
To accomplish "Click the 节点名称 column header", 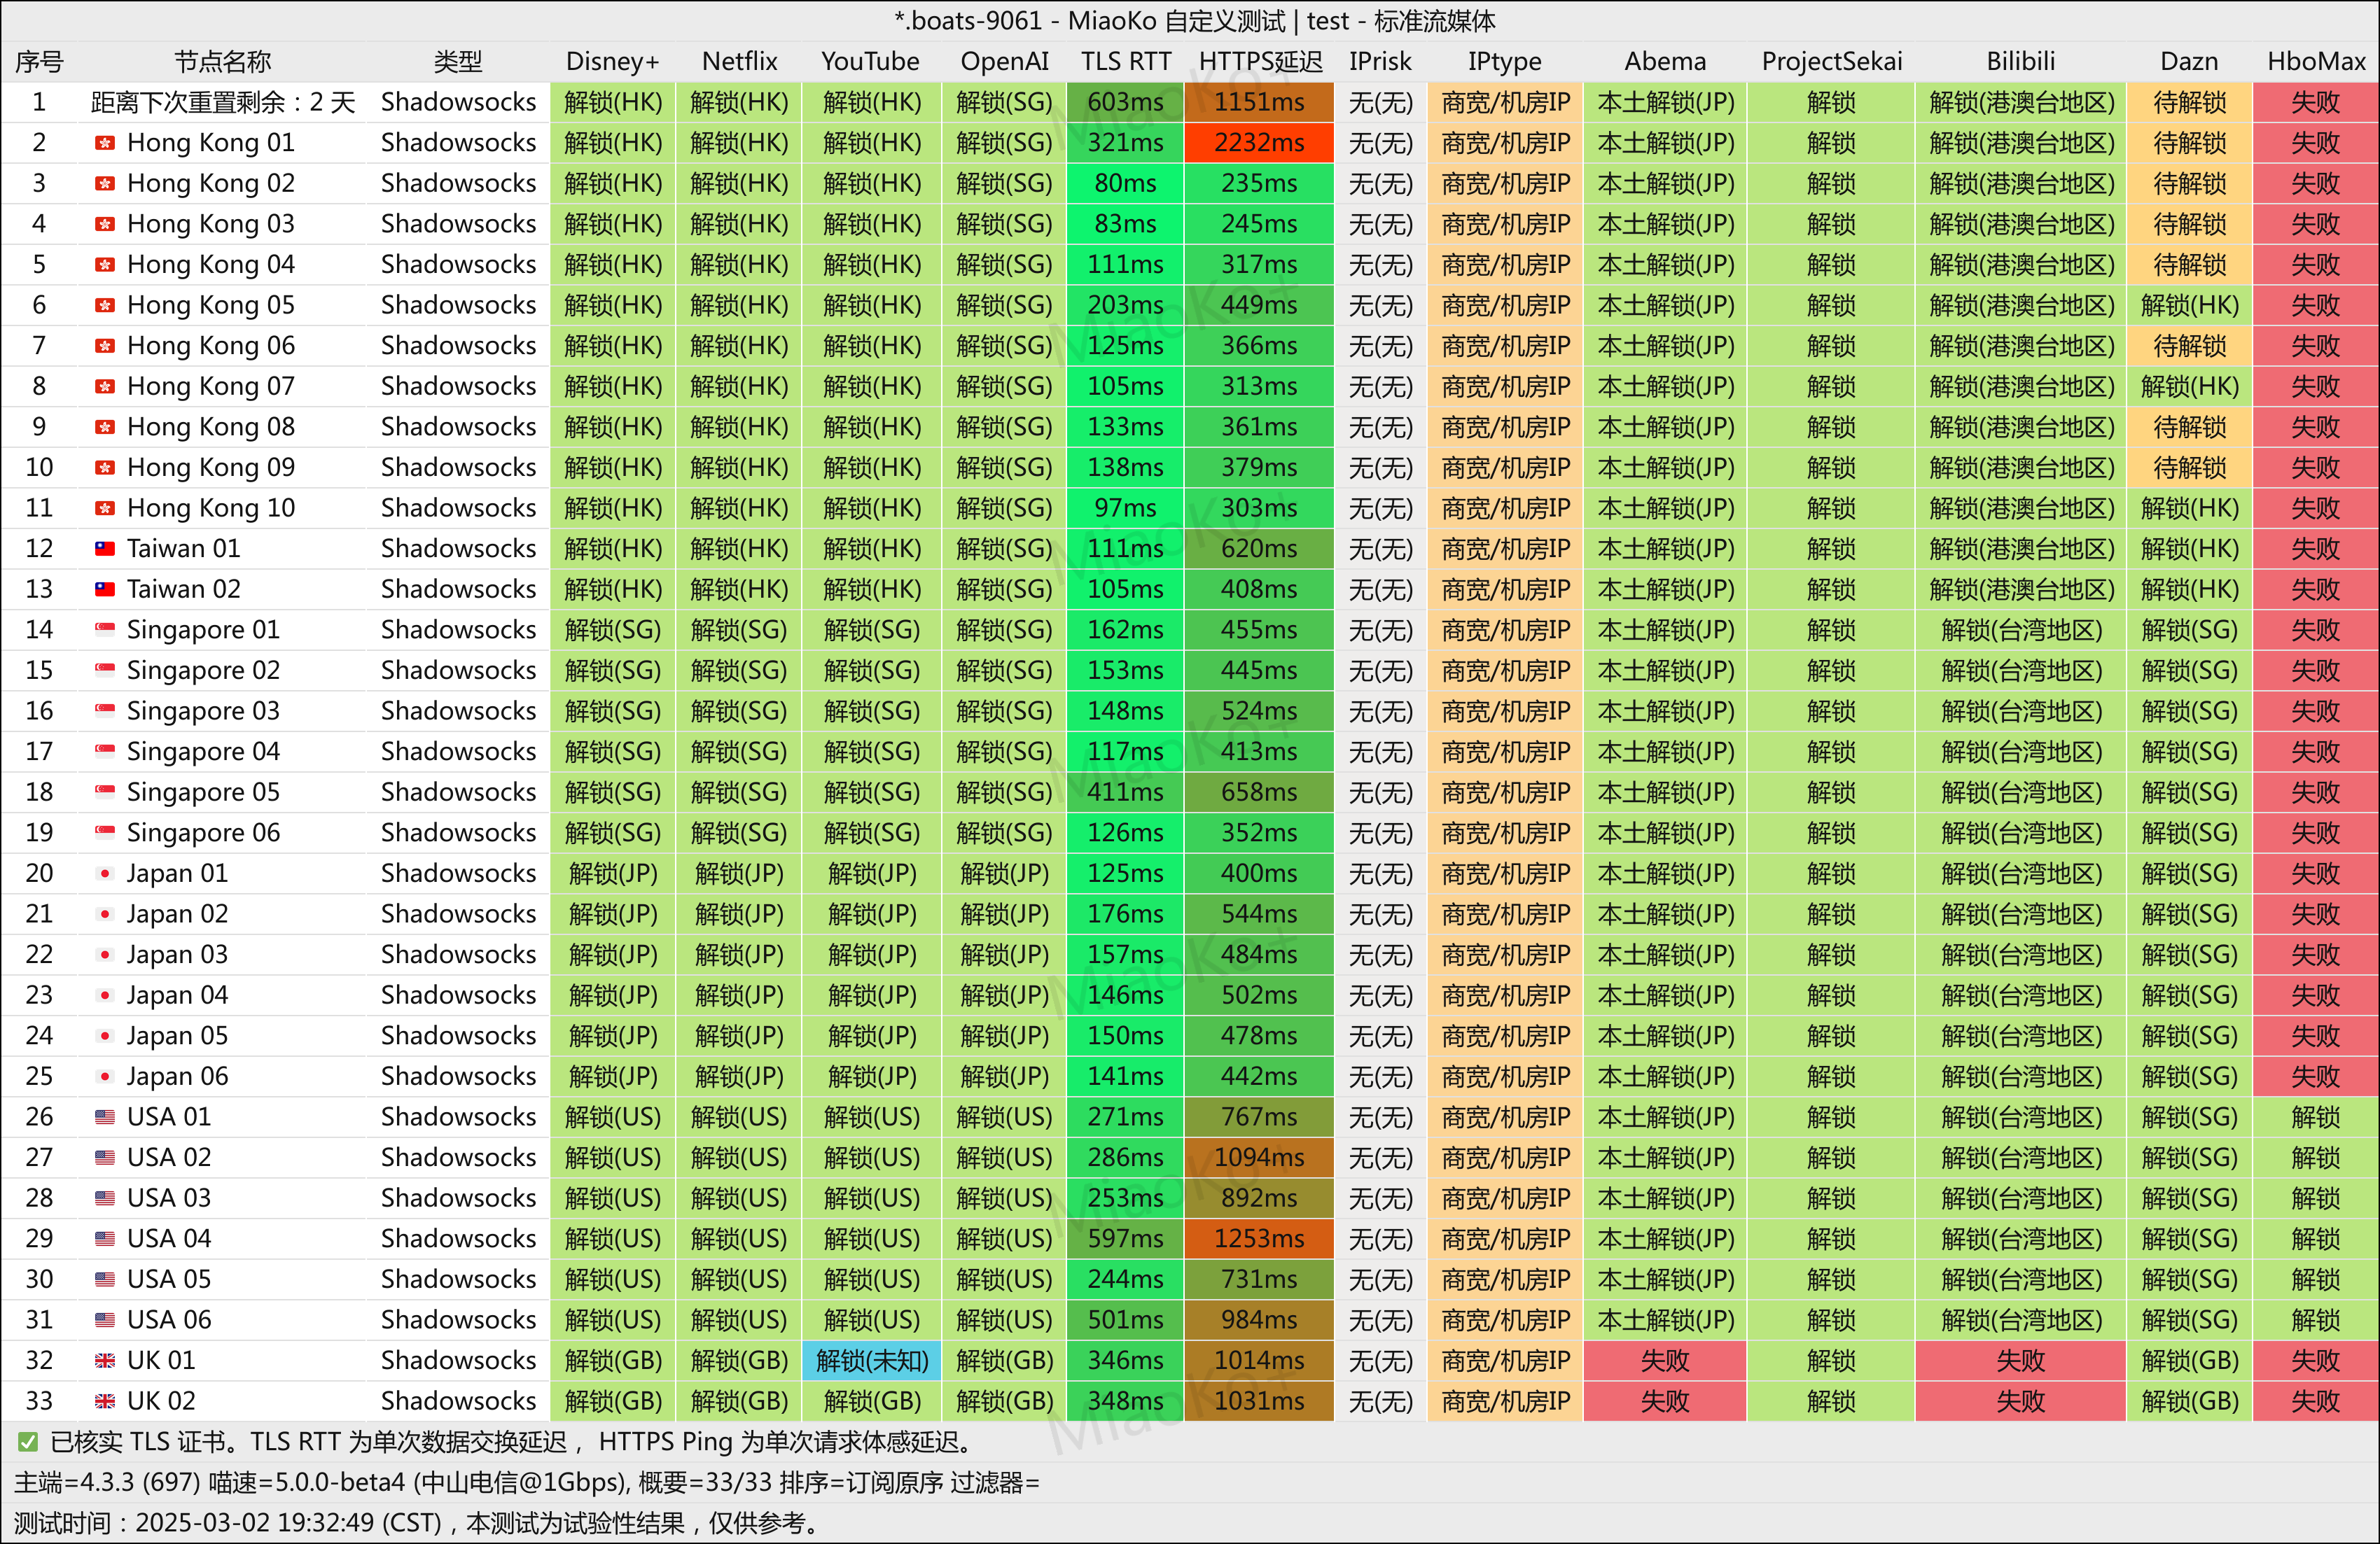I will tap(222, 61).
